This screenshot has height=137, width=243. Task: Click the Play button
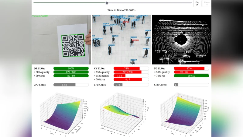[x=197, y=3]
